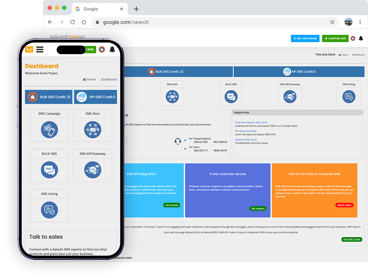The width and height of the screenshot is (368, 278).
Task: Reload the page in the browser
Action: point(73,22)
